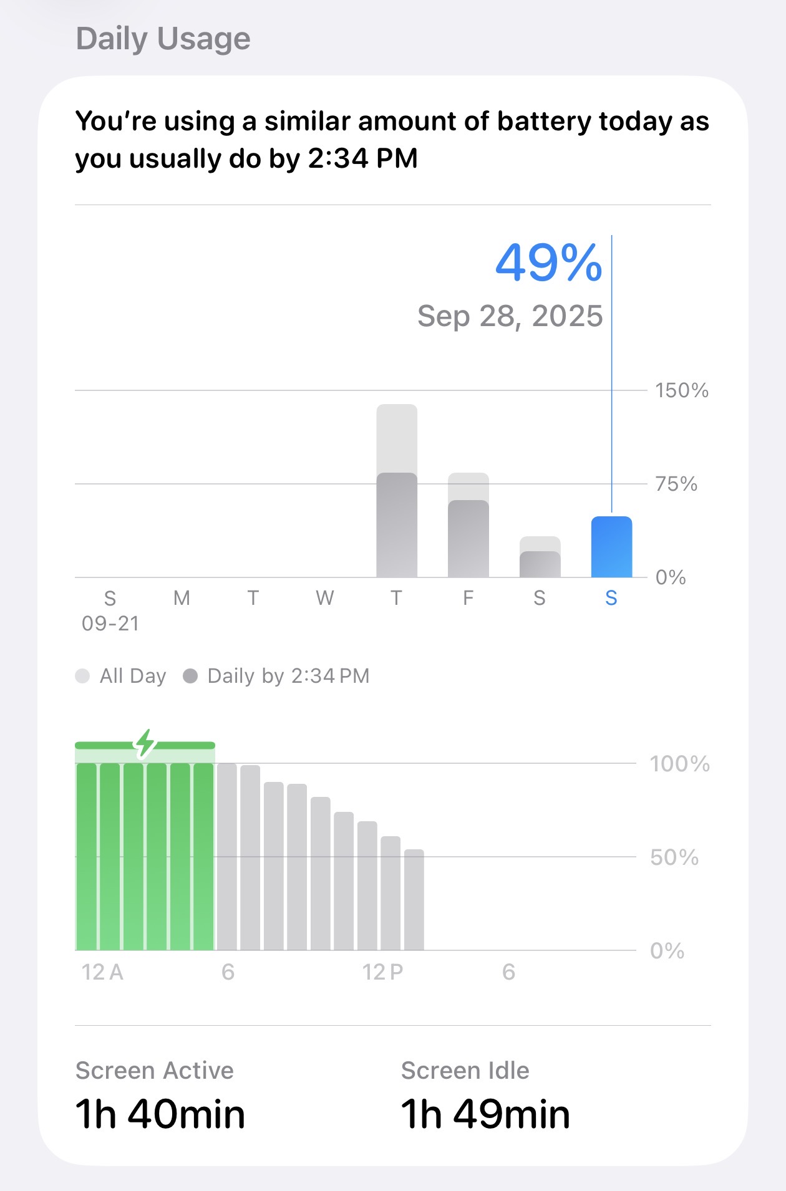Tap the first green hourly bar at 12 A
Viewport: 786px width, 1191px height.
point(87,856)
